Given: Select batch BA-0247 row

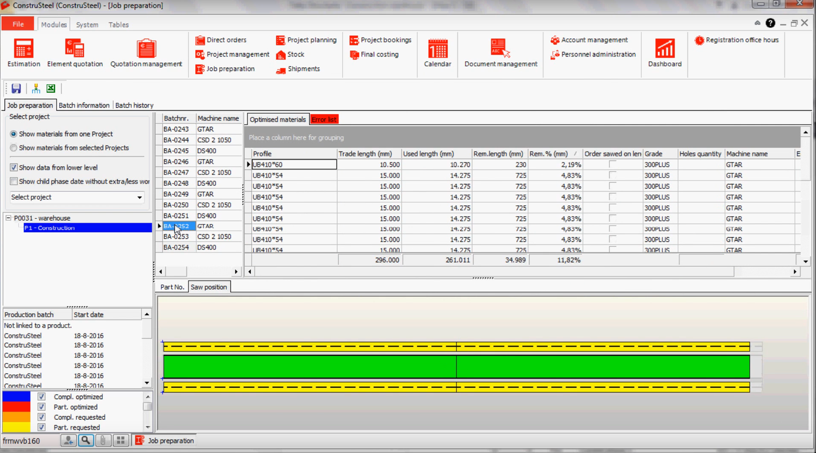Looking at the screenshot, I should click(x=176, y=172).
